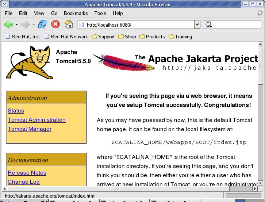Viewport: 265px width, 202px height.
Task: Open the Change Log link
Action: tap(24, 182)
